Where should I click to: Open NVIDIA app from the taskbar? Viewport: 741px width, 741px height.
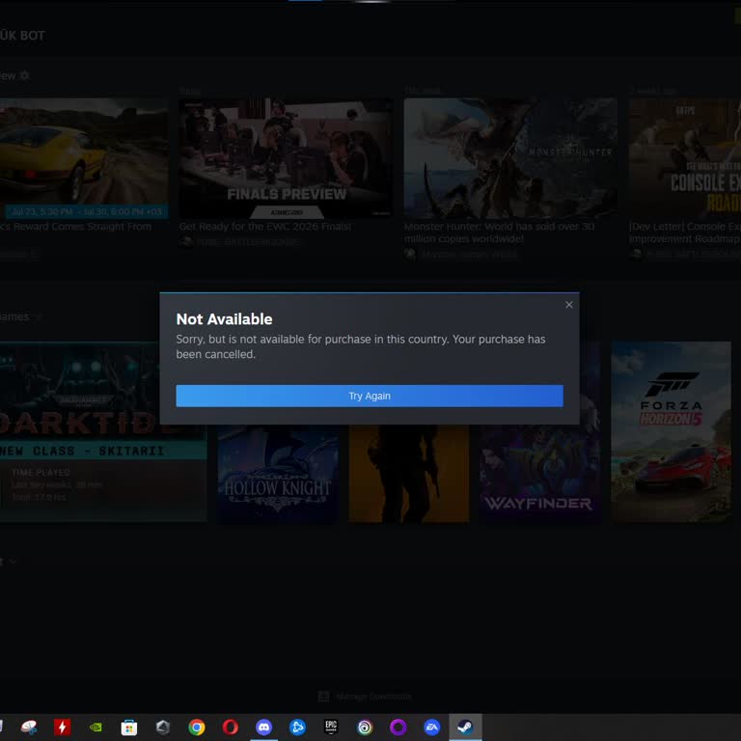pyautogui.click(x=96, y=727)
